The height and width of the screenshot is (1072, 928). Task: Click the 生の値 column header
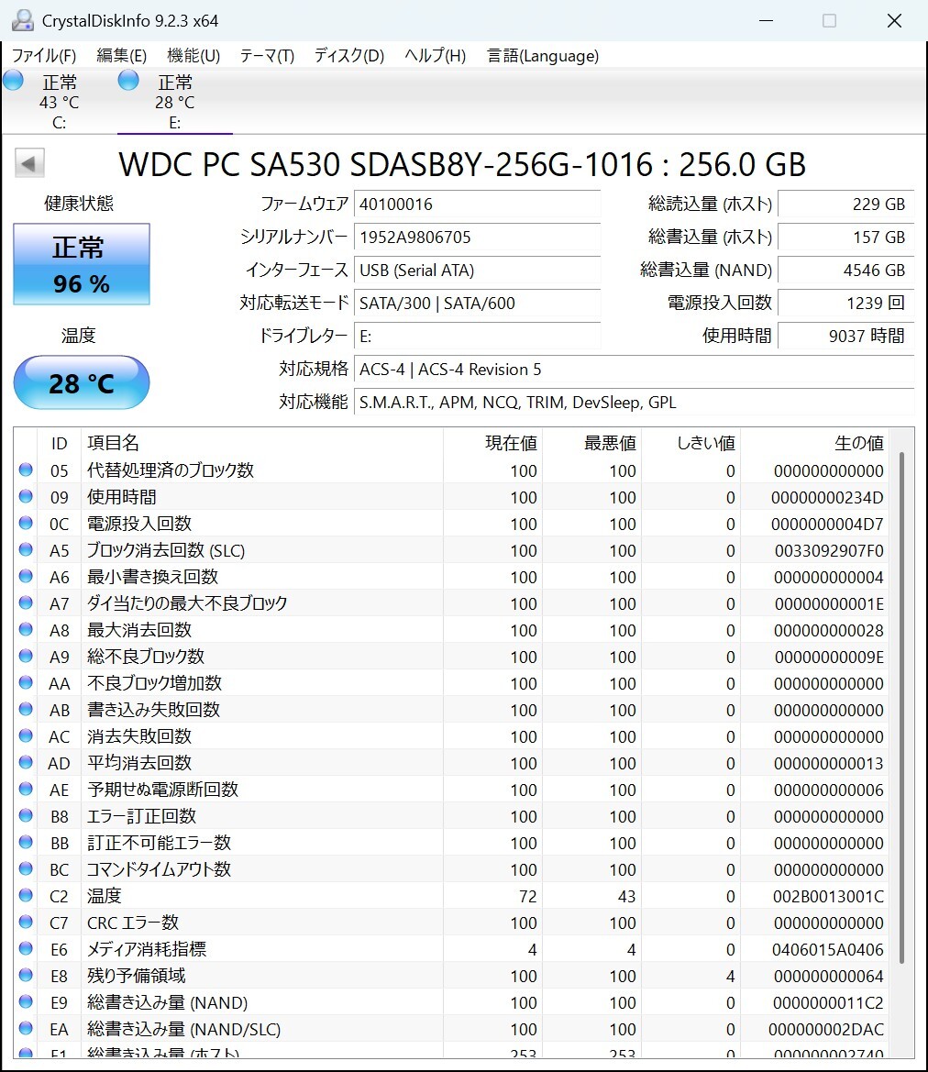tap(813, 443)
